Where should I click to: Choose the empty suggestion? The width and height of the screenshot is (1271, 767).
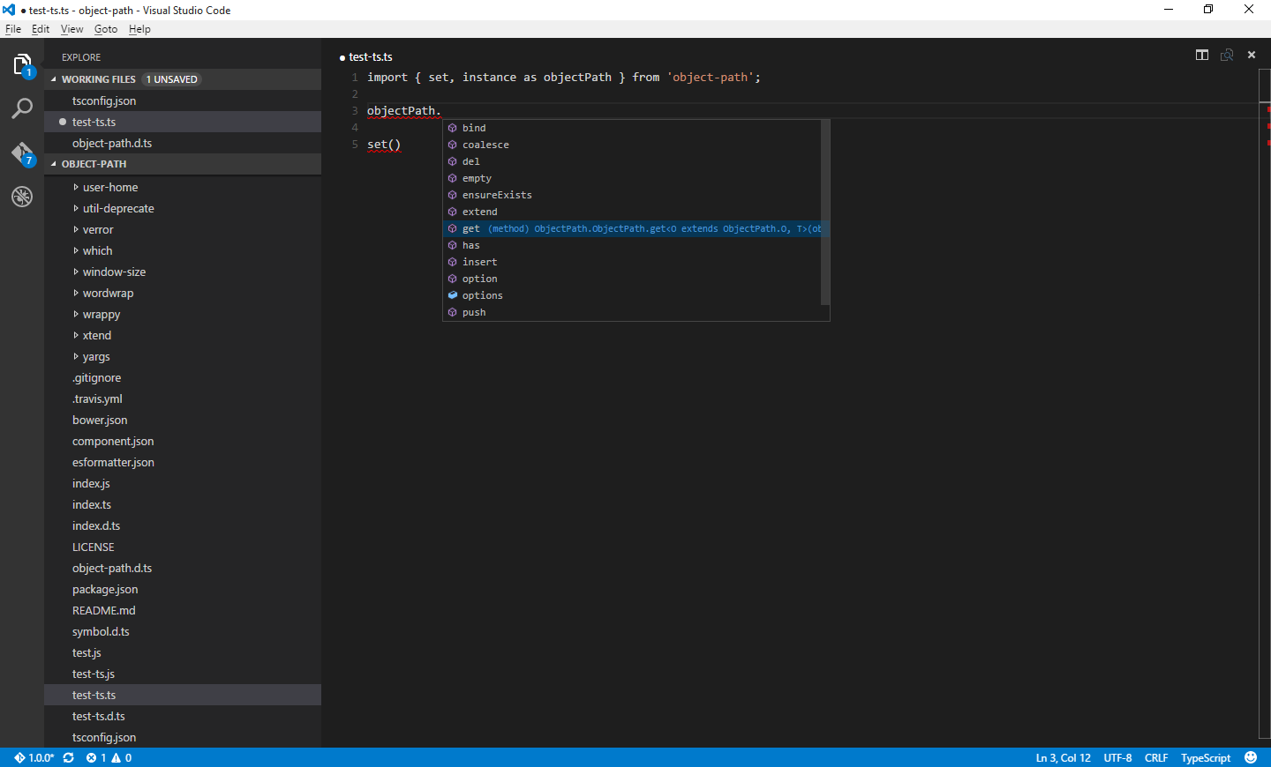coord(632,178)
